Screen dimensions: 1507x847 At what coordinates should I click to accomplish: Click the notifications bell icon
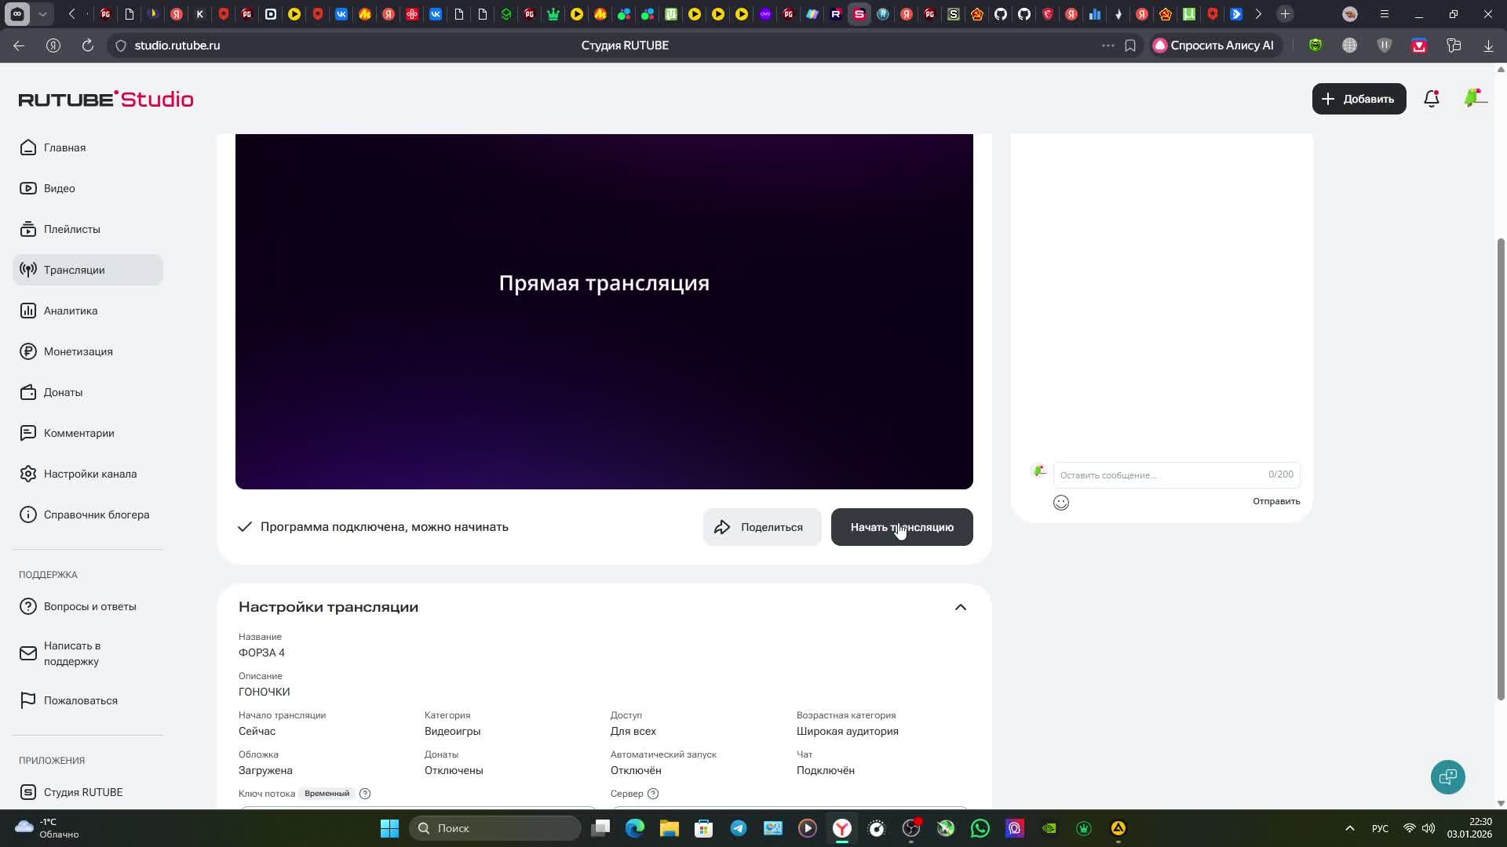pos(1431,99)
